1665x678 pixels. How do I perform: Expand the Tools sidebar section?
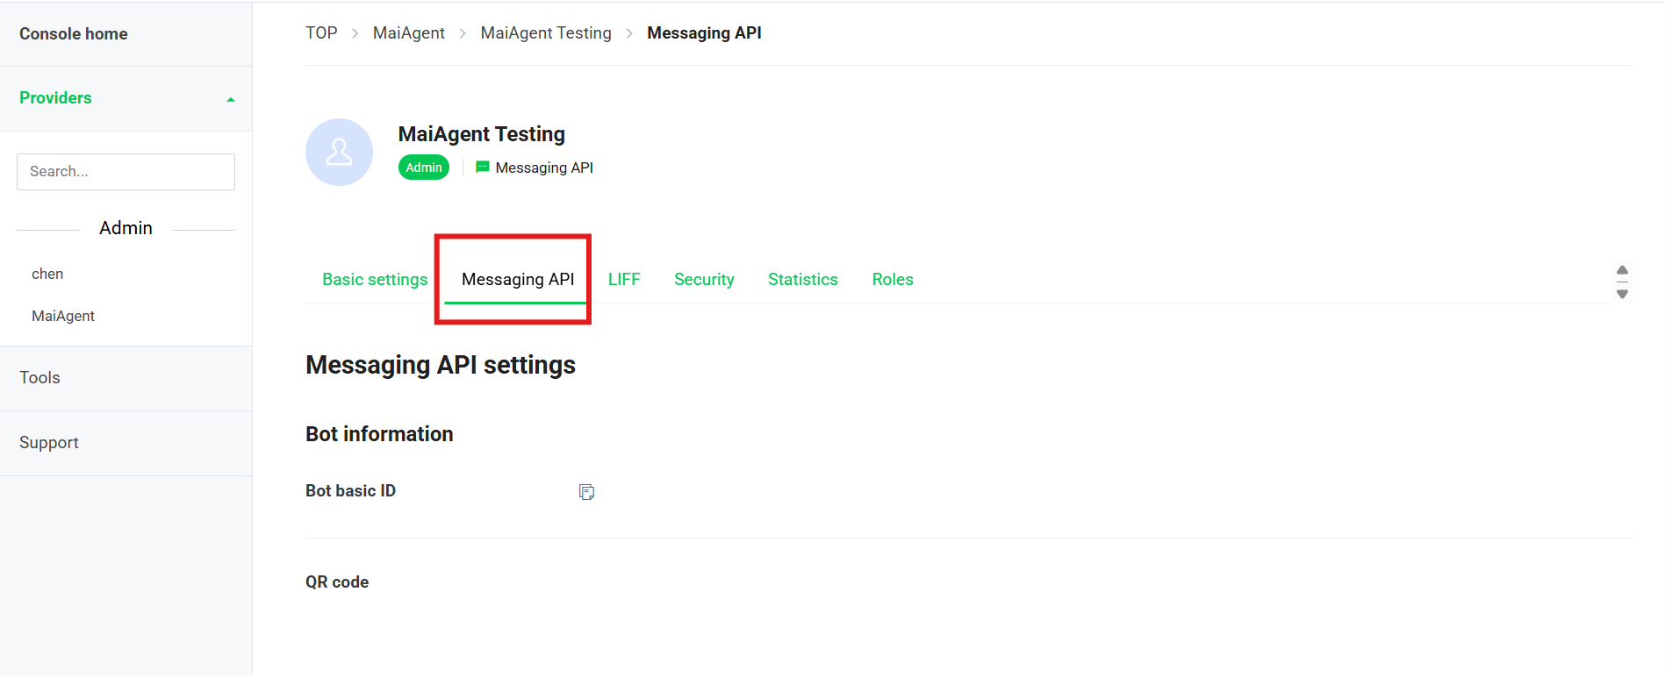coord(40,377)
